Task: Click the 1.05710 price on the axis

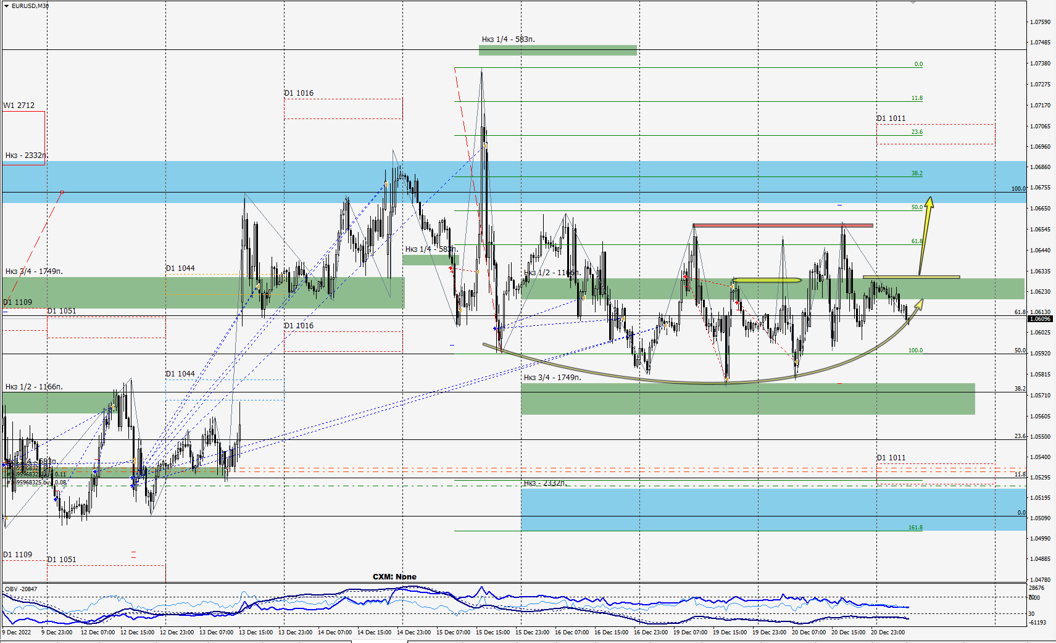Action: point(1040,396)
